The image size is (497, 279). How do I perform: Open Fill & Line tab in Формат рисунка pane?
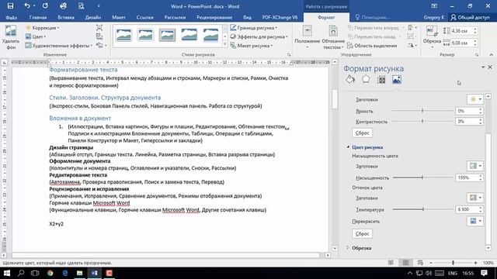coord(350,80)
